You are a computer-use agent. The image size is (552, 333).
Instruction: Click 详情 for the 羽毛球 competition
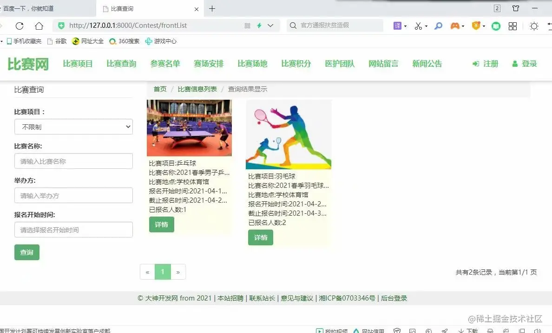tap(261, 237)
